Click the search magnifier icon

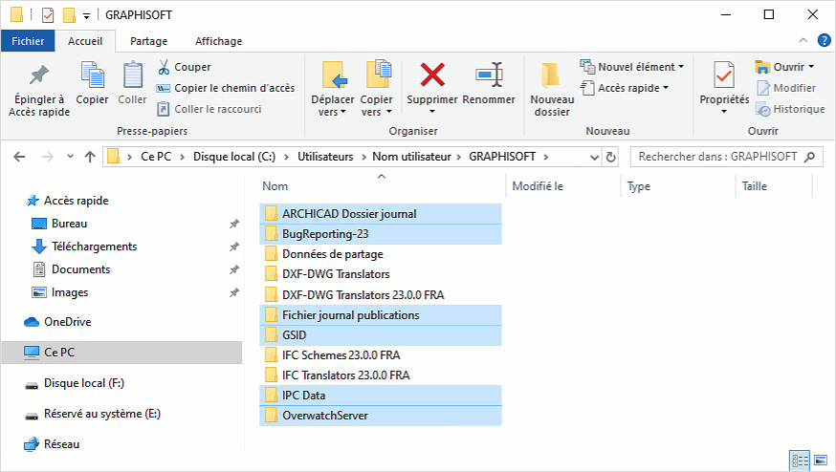[x=809, y=157]
